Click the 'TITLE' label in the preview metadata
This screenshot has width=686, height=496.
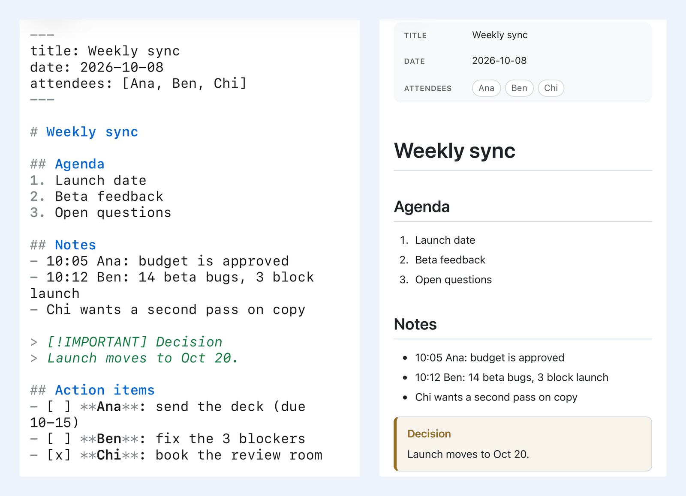coord(415,36)
